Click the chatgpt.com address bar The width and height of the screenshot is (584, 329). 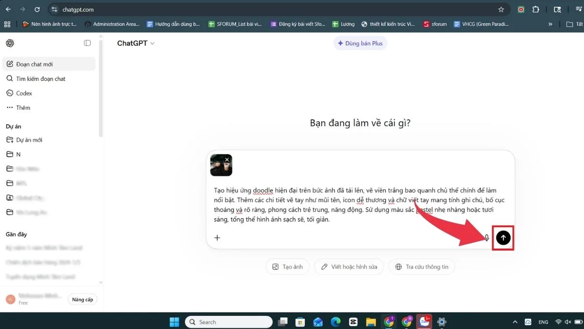279,9
